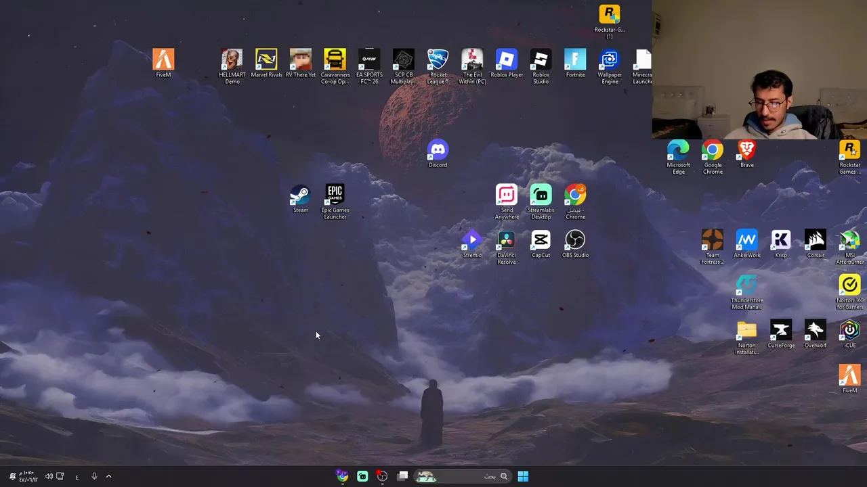The height and width of the screenshot is (487, 867).
Task: Launch Marvel Rivals from the desktop
Action: click(x=266, y=63)
